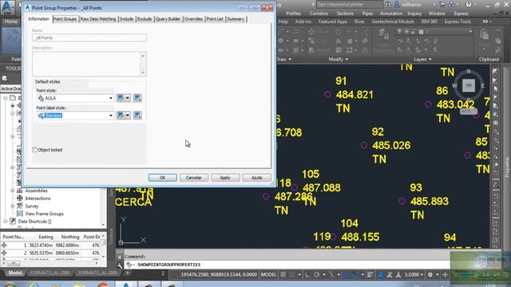Viewport: 511px width, 287px height.
Task: Click the add new layout plus icon
Action: point(128,273)
